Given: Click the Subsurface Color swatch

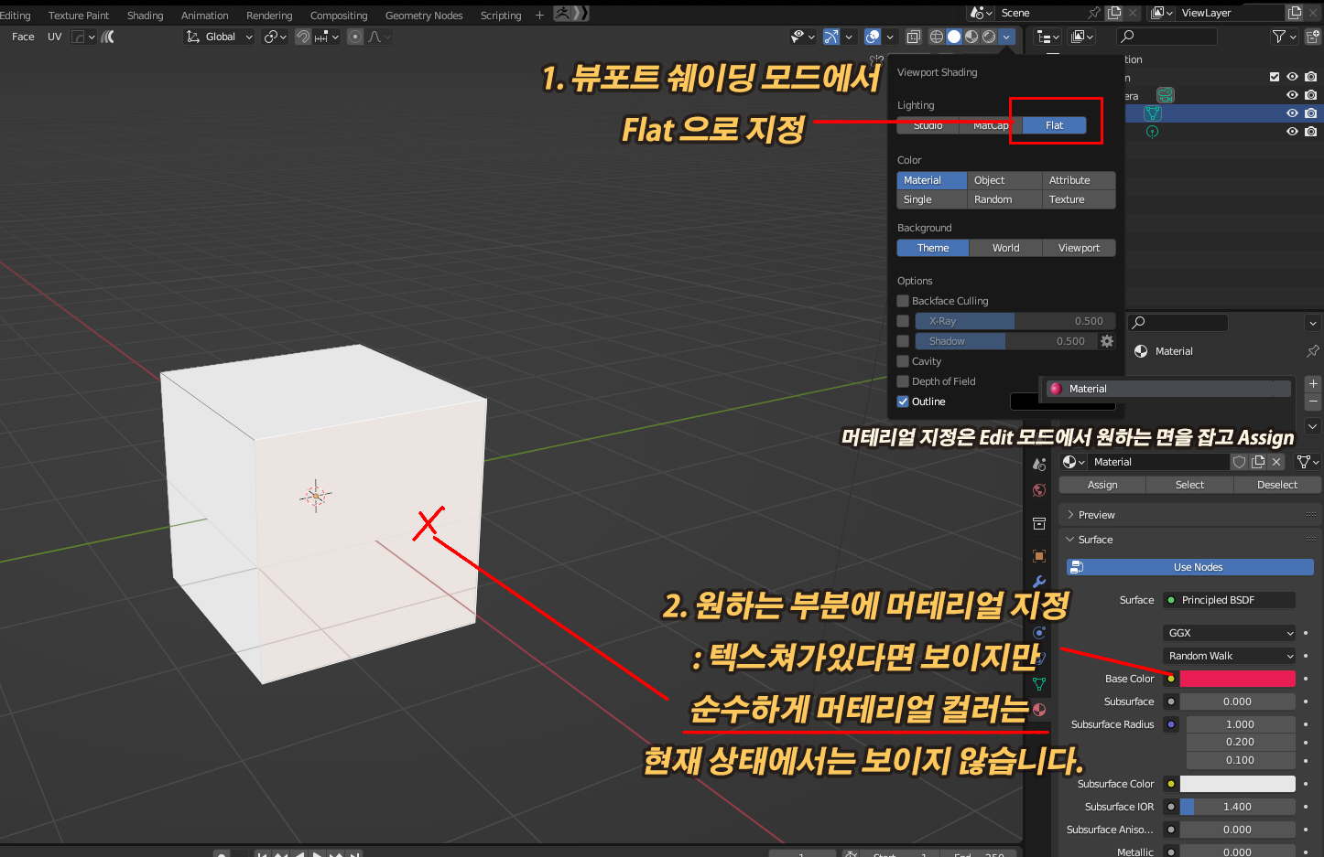Looking at the screenshot, I should coord(1237,784).
